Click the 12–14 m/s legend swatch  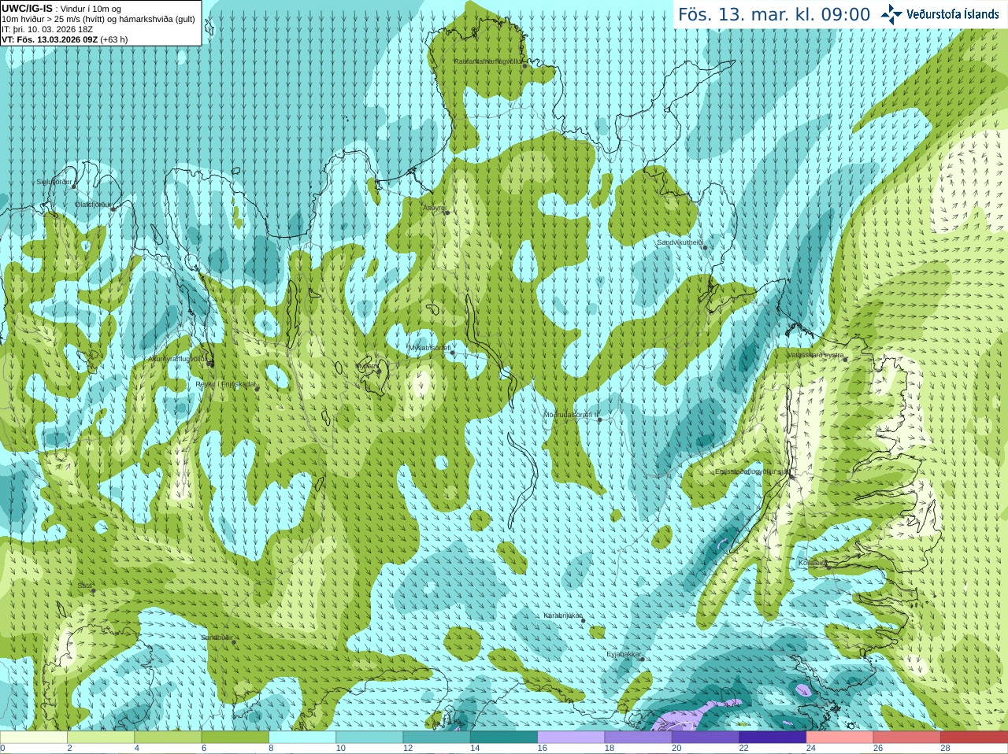[x=437, y=737]
